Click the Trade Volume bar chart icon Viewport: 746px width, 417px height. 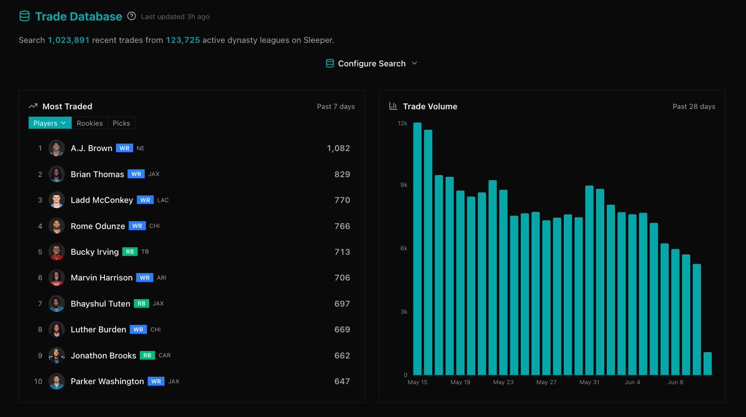pos(393,106)
